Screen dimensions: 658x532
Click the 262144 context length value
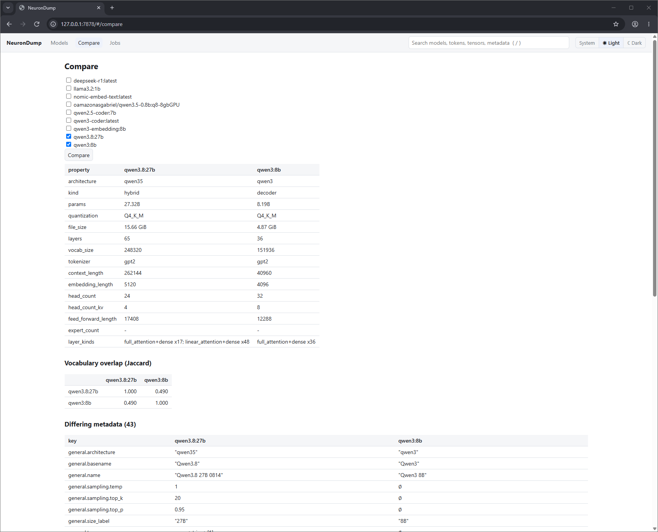point(133,273)
